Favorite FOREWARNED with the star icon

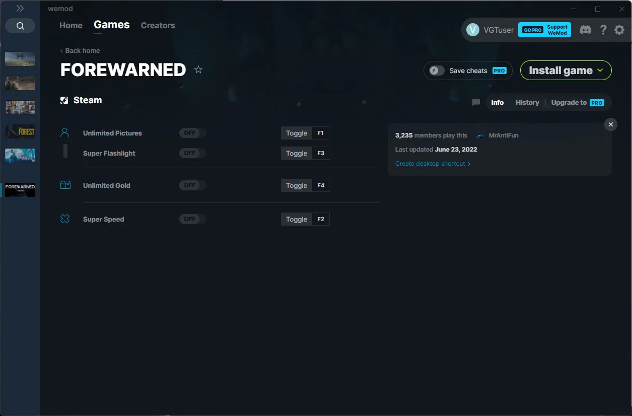point(198,70)
